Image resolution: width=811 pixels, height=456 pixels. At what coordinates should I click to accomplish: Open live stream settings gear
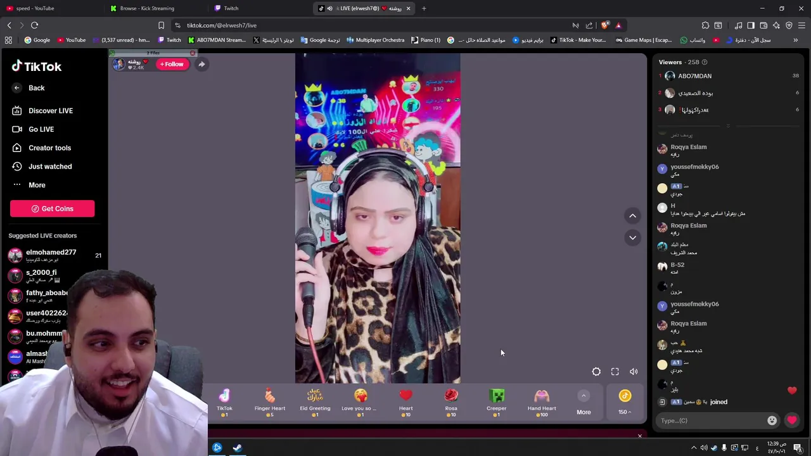596,372
